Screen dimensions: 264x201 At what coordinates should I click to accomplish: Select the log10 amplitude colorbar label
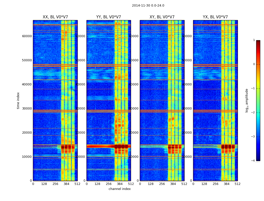point(247,100)
